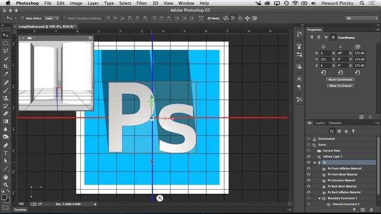Viewport: 381px width, 214px height.
Task: Toggle visibility of Infinite Light 1
Action: point(308,157)
